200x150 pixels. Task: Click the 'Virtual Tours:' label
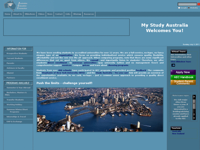[179, 51]
